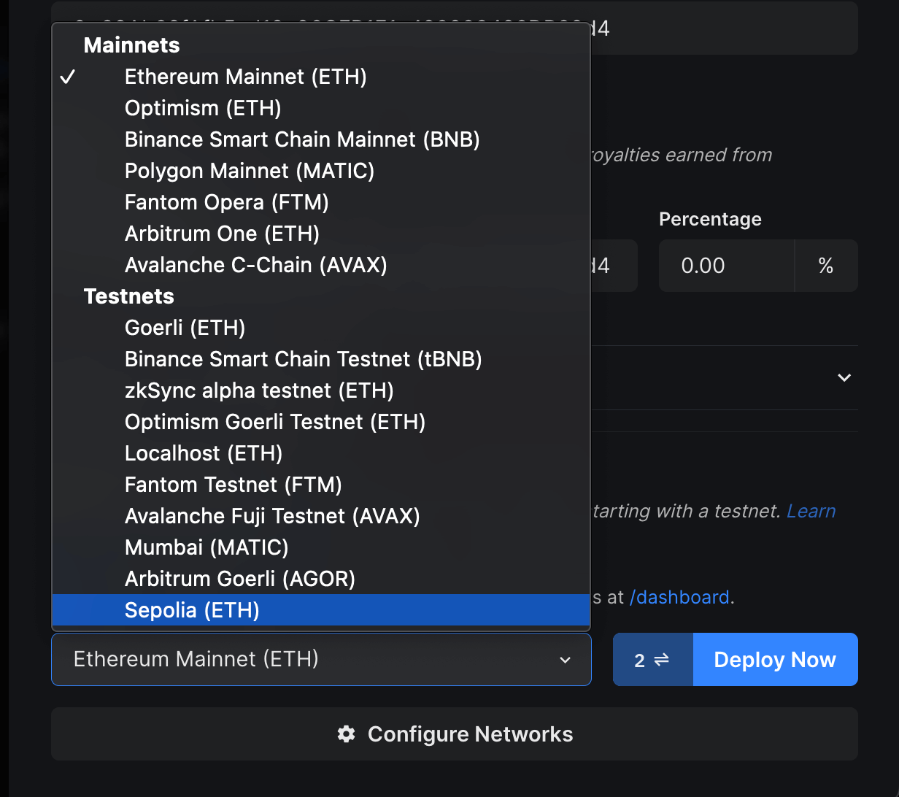Image resolution: width=899 pixels, height=797 pixels.
Task: Select Arbitrum One (ETH)
Action: 223,233
